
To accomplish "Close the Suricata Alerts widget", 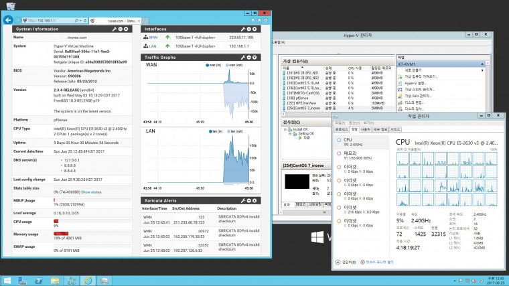I will 254,201.
